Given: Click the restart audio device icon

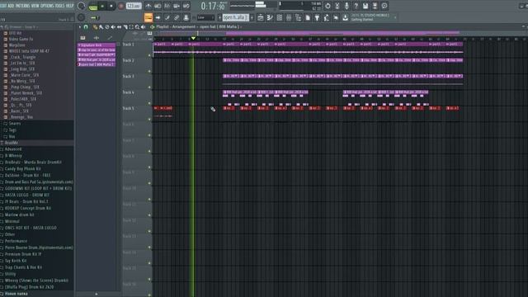Looking at the screenshot, I should click(328, 6).
